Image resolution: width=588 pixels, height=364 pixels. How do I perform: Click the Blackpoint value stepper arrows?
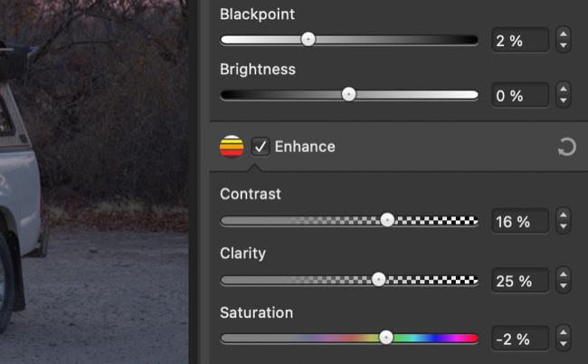564,40
